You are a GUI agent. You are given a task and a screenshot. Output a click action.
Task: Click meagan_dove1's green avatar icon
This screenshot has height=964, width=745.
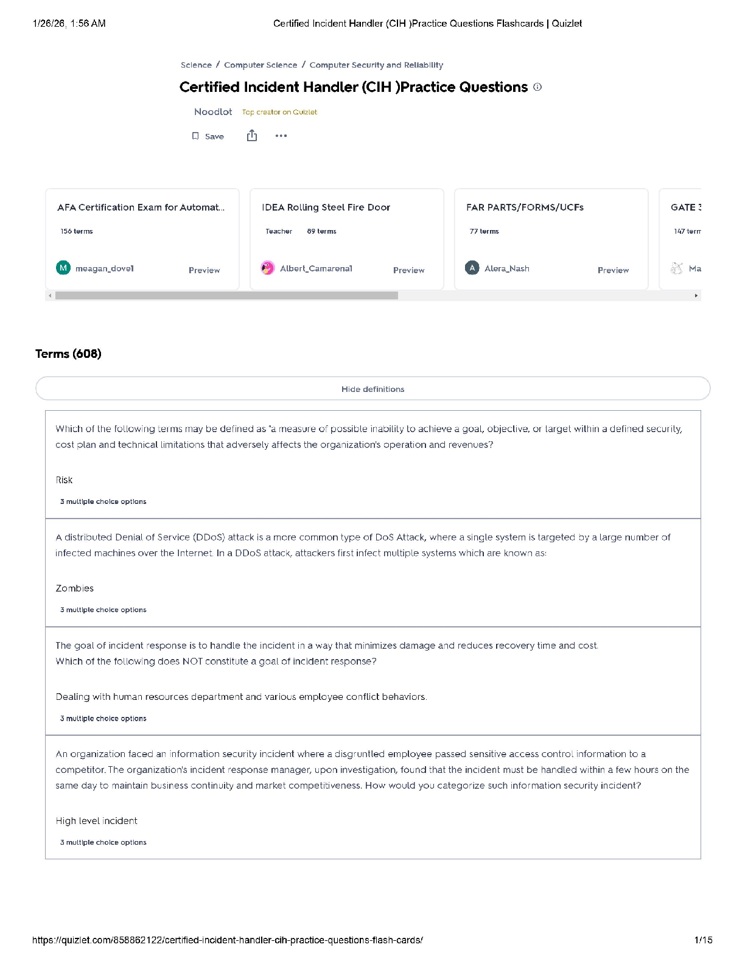[63, 268]
